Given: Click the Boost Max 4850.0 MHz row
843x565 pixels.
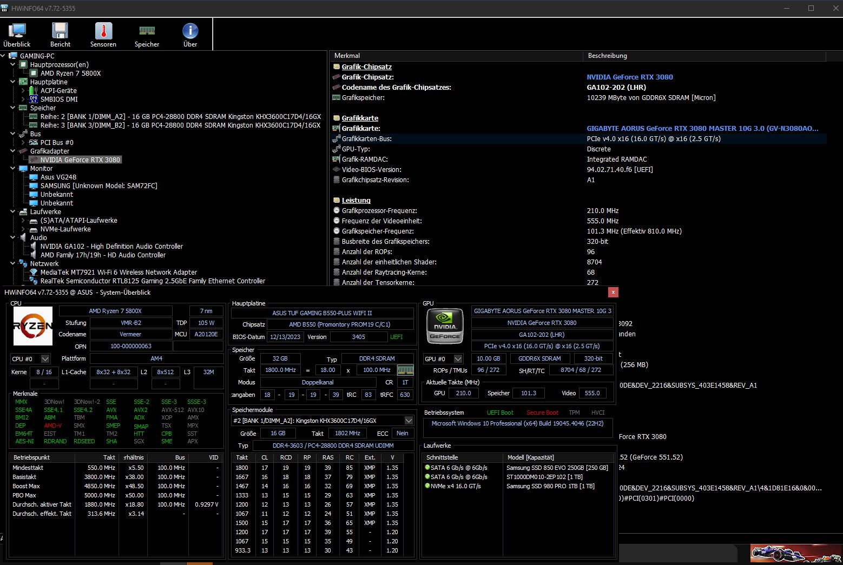Looking at the screenshot, I should [x=116, y=486].
